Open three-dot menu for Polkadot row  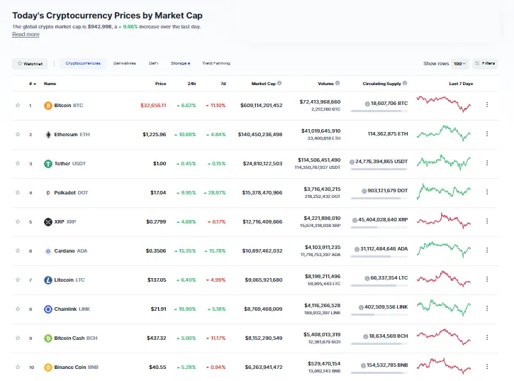487,192
